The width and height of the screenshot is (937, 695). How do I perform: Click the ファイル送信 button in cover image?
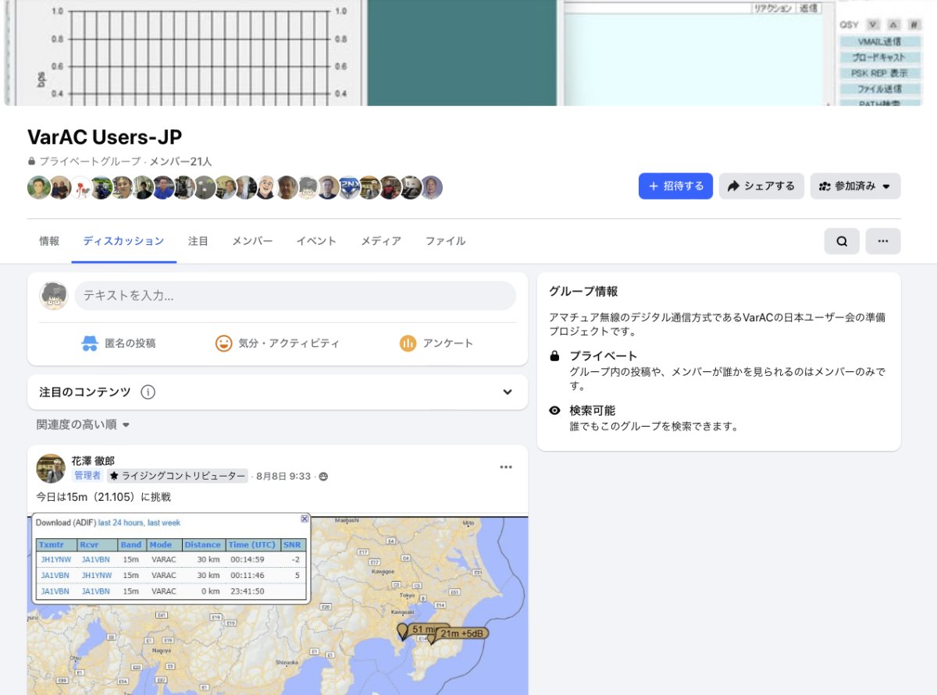click(x=879, y=89)
